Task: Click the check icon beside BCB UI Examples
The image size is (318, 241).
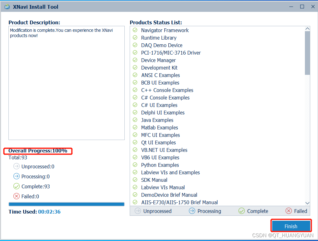Action: pos(135,83)
